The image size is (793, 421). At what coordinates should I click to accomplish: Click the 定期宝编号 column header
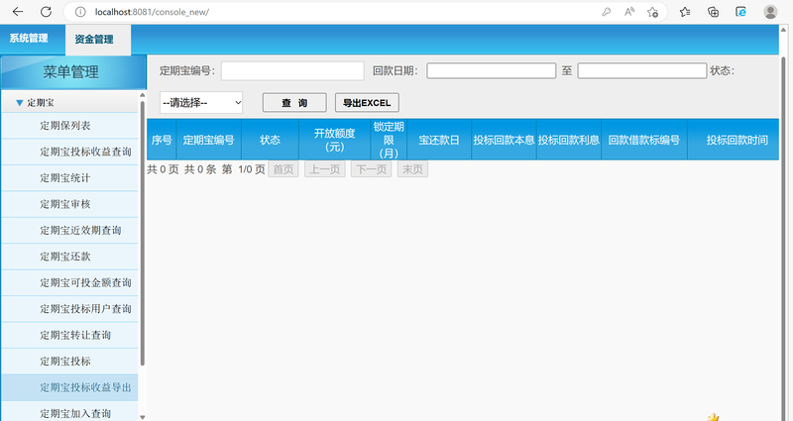[208, 140]
